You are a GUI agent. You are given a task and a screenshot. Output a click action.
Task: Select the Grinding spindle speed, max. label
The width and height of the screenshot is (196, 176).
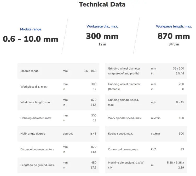123,102
